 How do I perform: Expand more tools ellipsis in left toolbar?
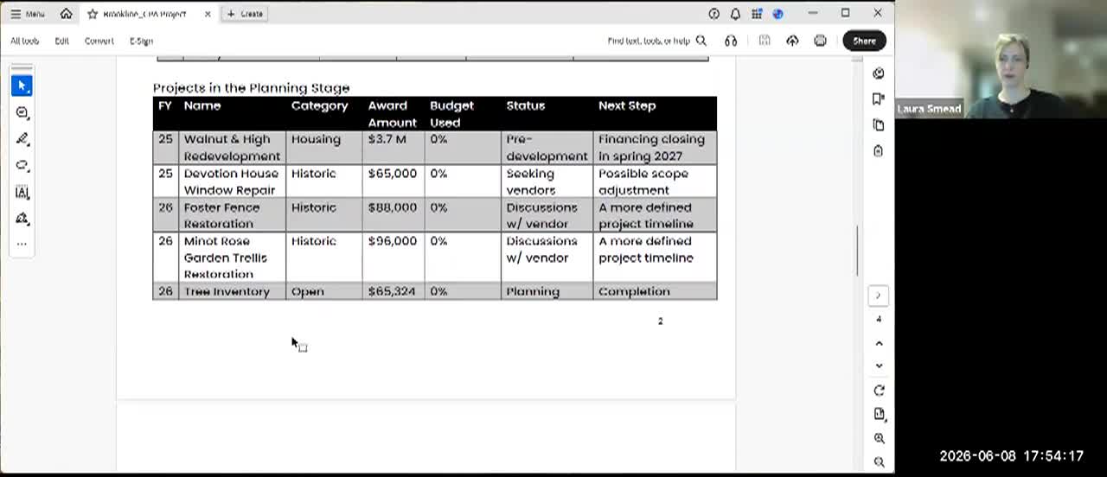pos(22,244)
